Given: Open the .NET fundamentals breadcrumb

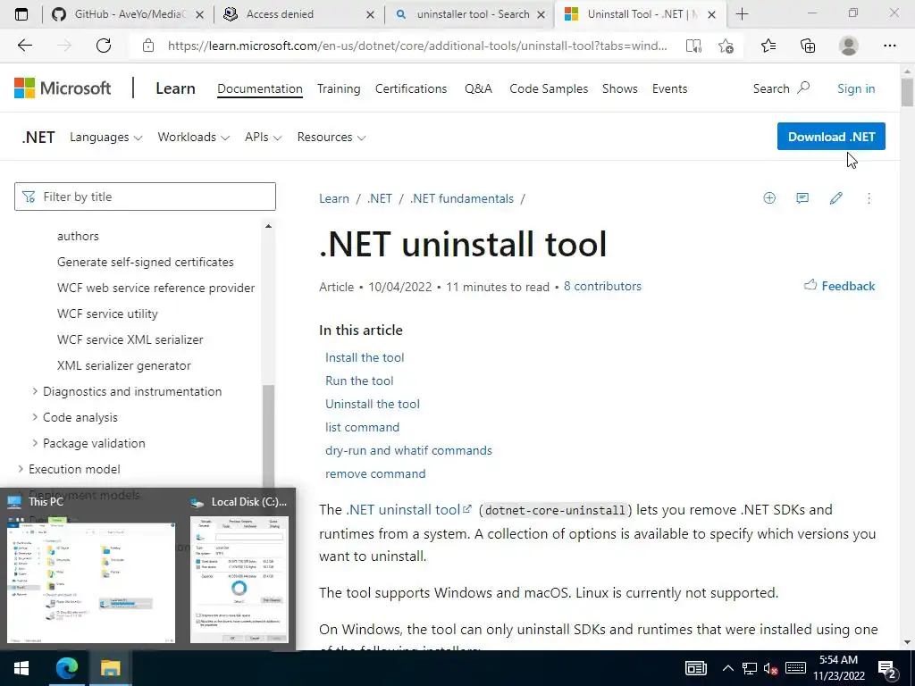Looking at the screenshot, I should pyautogui.click(x=462, y=198).
